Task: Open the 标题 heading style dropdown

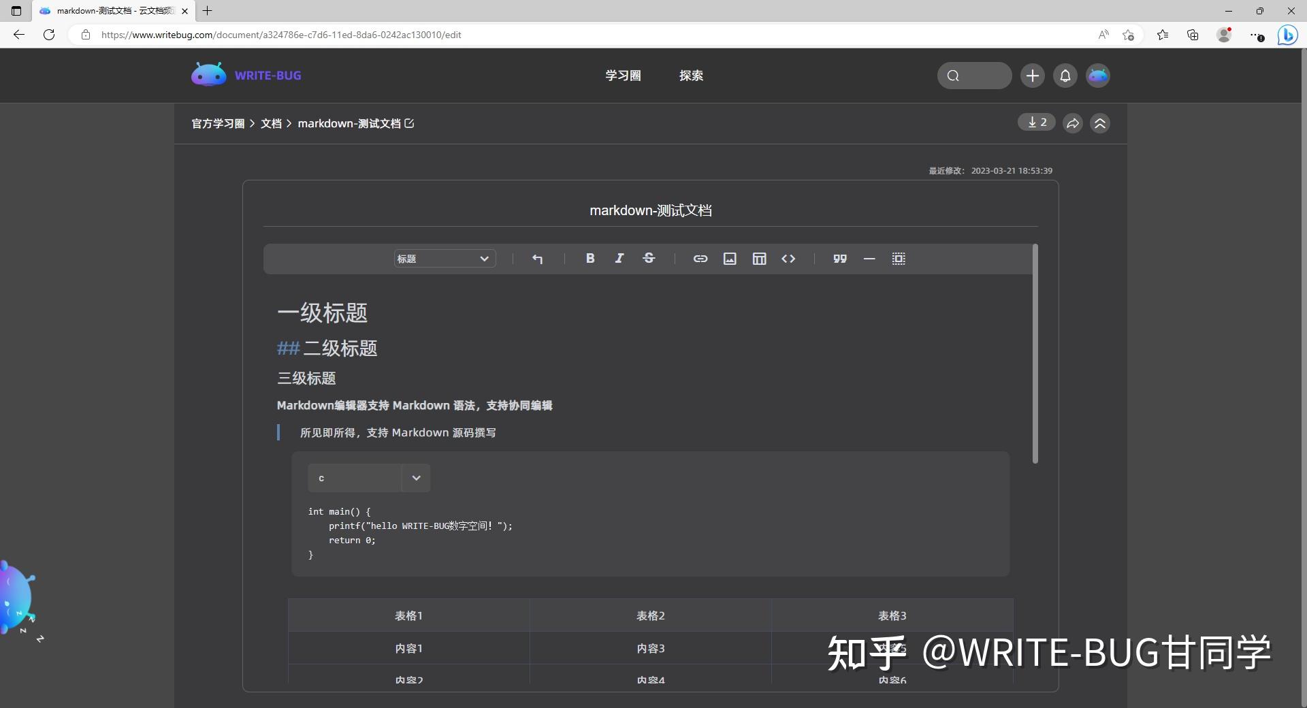Action: tap(445, 259)
